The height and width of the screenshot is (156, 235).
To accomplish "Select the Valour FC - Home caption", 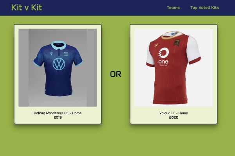I will (174, 113).
